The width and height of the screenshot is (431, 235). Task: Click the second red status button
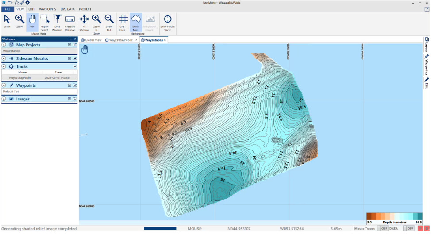coord(427,228)
